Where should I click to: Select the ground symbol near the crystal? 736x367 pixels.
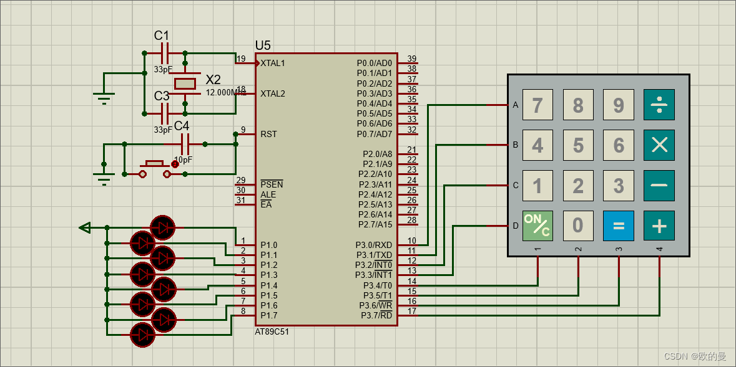pyautogui.click(x=104, y=98)
